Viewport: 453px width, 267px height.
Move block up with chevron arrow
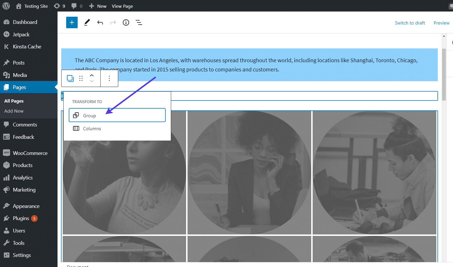[92, 75]
